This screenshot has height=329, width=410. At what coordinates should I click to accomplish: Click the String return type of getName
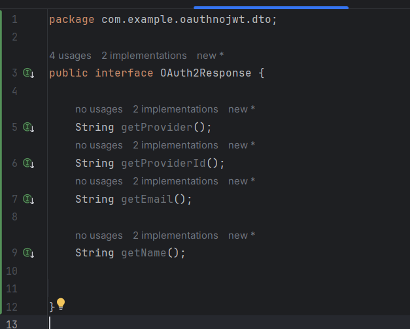[95, 253]
